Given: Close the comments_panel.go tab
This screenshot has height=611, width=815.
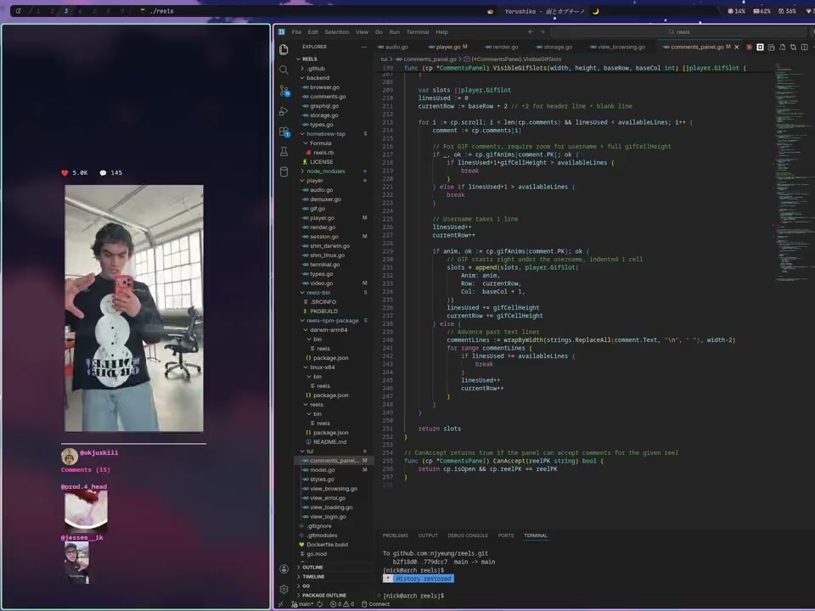Looking at the screenshot, I should 737,47.
